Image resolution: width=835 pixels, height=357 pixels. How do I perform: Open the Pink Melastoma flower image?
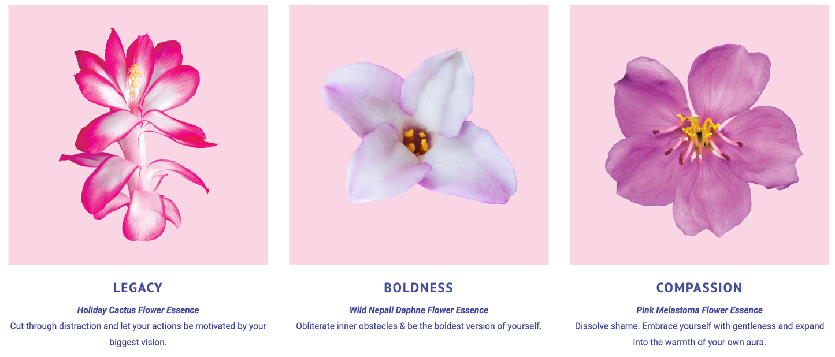(699, 135)
